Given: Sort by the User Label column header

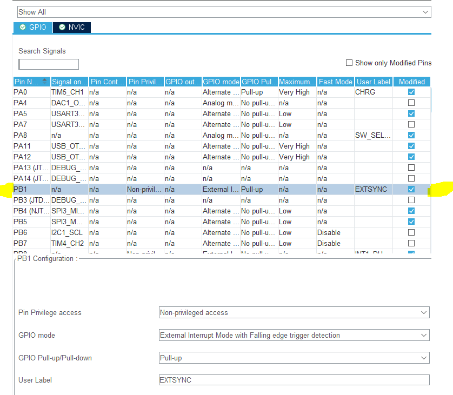Looking at the screenshot, I should tap(373, 82).
